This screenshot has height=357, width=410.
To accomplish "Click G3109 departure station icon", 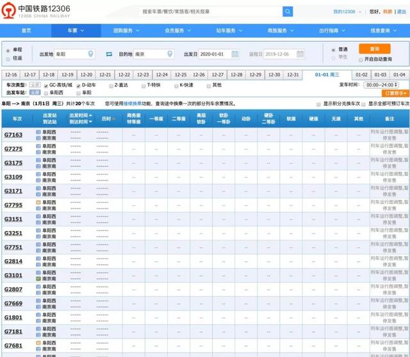I will tap(38, 174).
